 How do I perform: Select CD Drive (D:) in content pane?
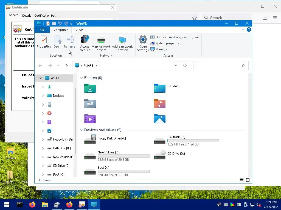169,155
